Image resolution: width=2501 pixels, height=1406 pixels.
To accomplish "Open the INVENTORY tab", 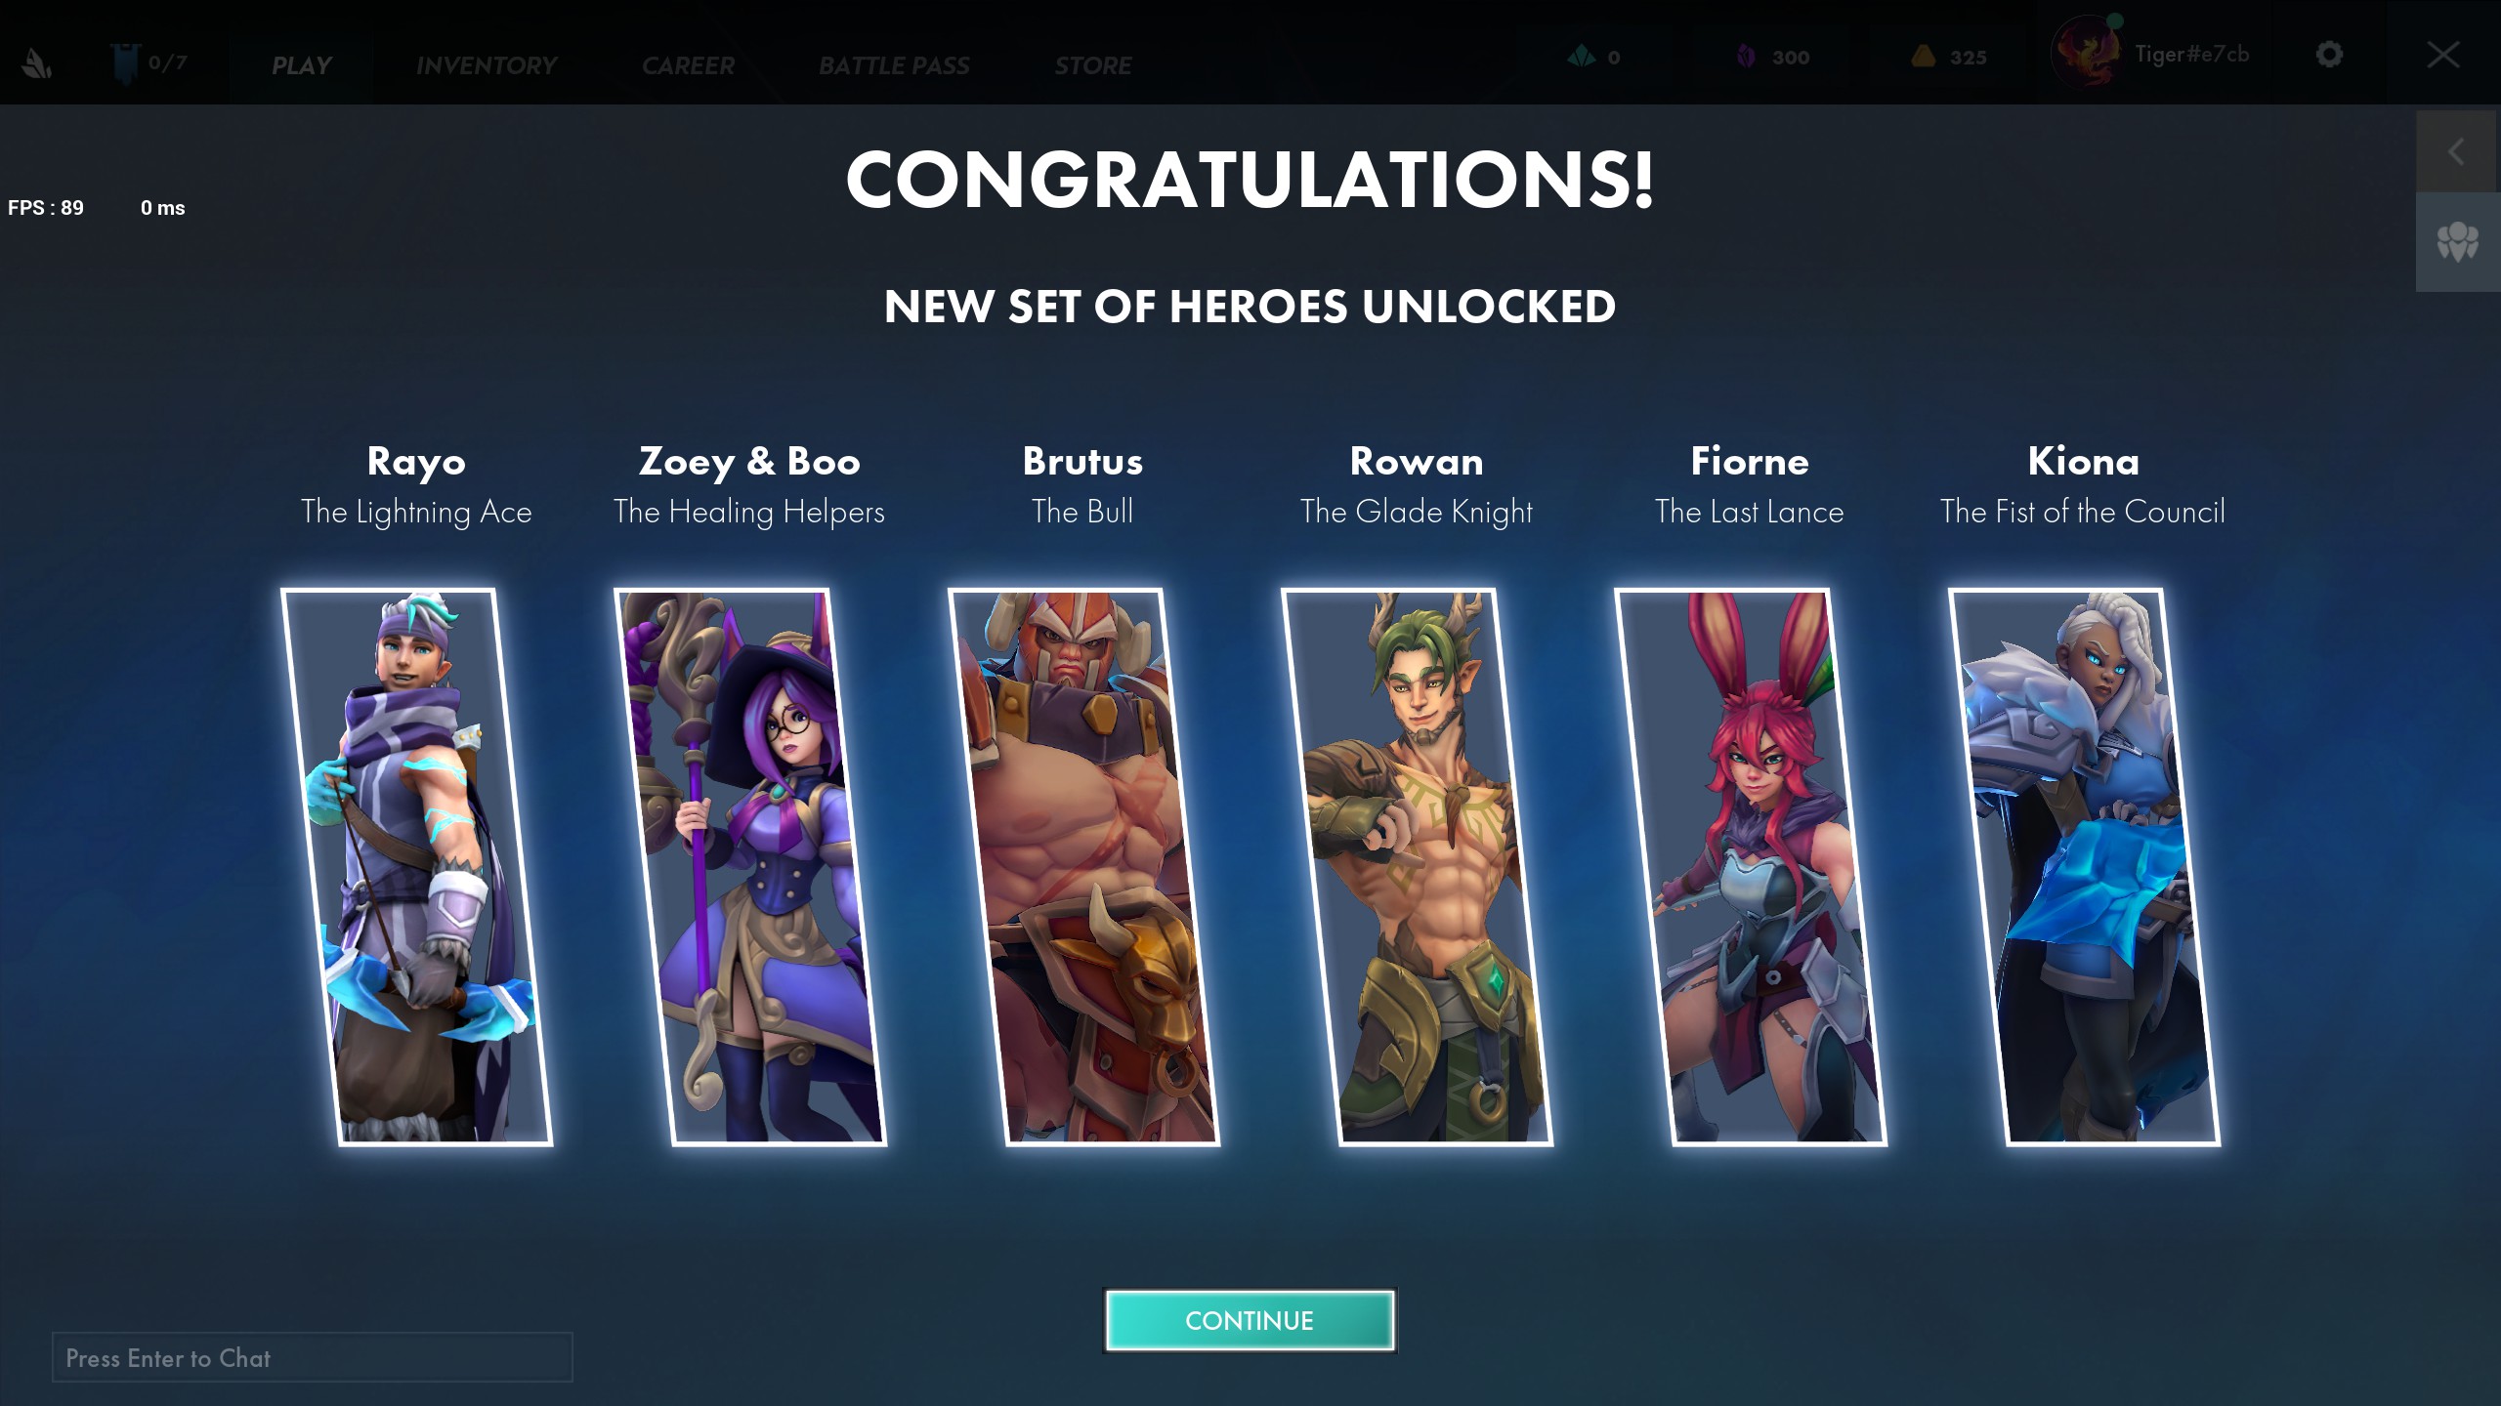I will (x=487, y=65).
